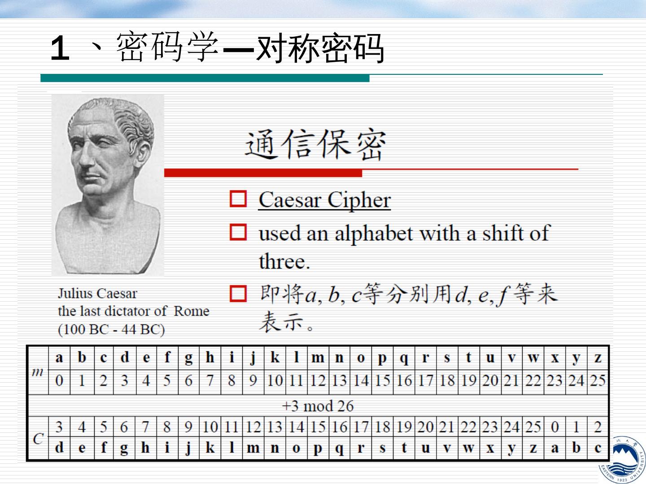646x484 pixels.
Task: Select the Julius Caesar bust image
Action: pyautogui.click(x=108, y=185)
